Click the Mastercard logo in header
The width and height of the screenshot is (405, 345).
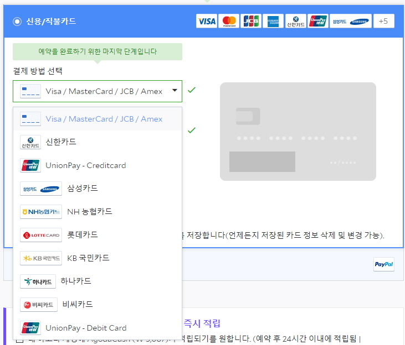click(x=229, y=21)
